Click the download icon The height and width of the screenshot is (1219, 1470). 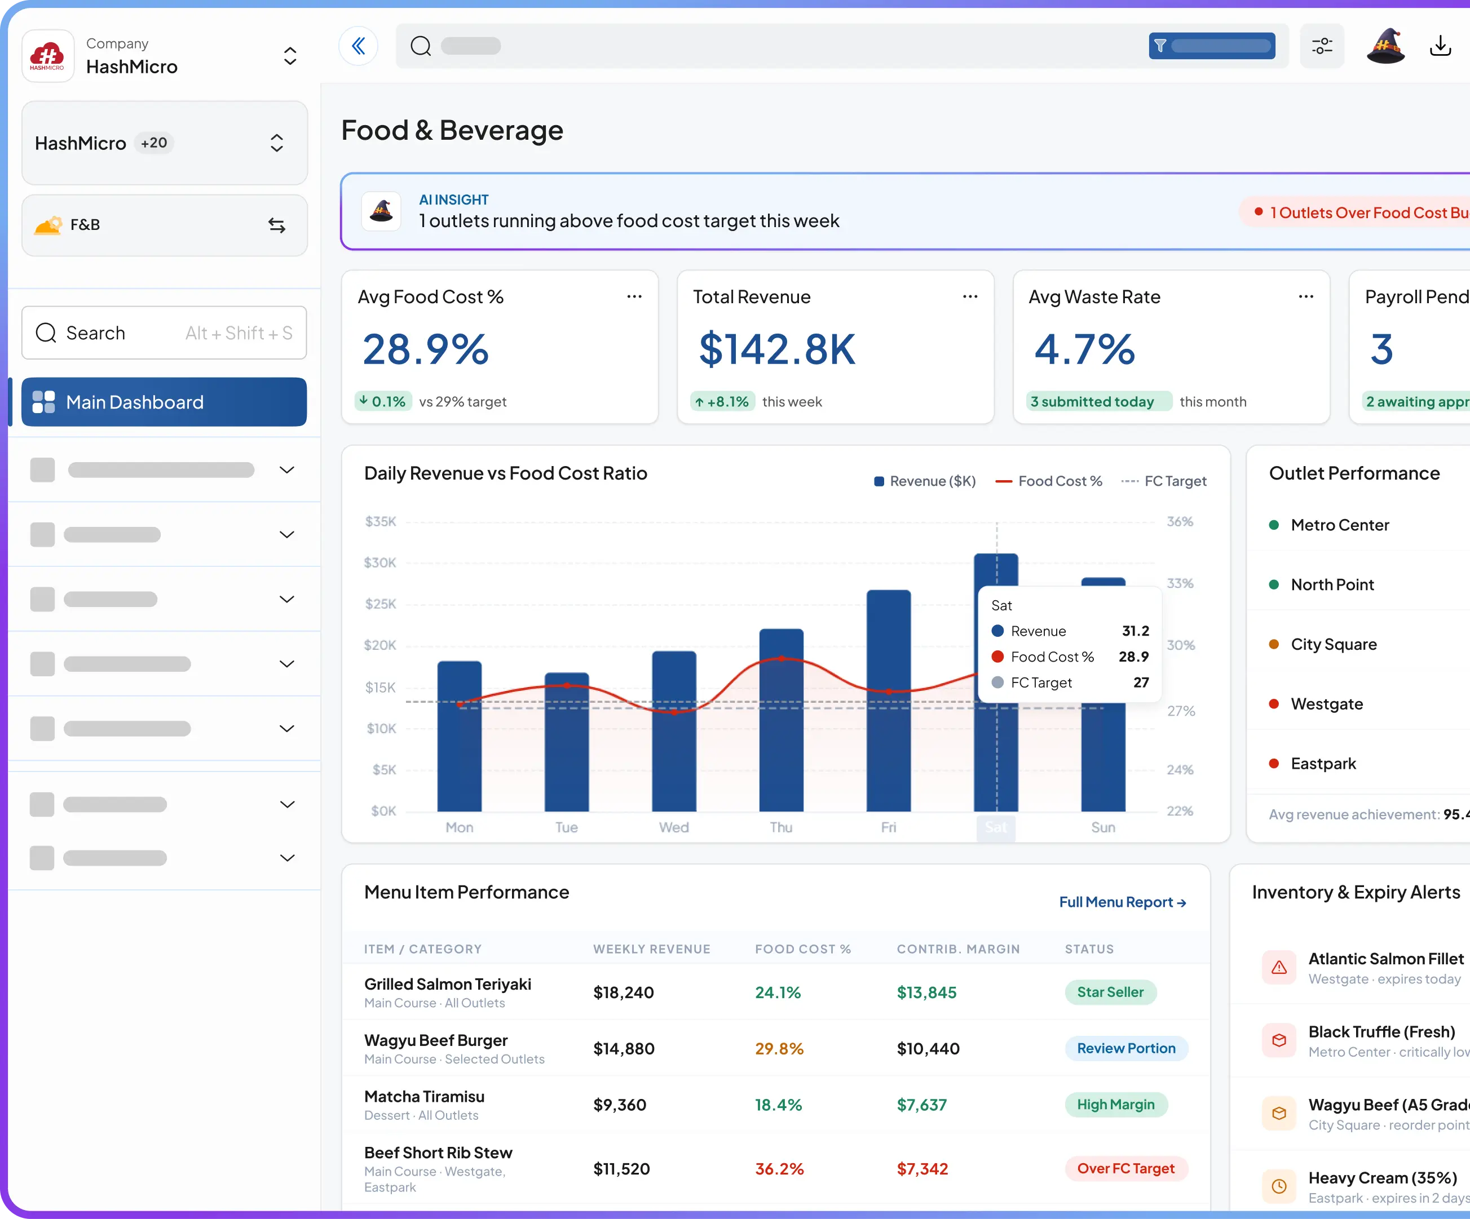tap(1440, 46)
